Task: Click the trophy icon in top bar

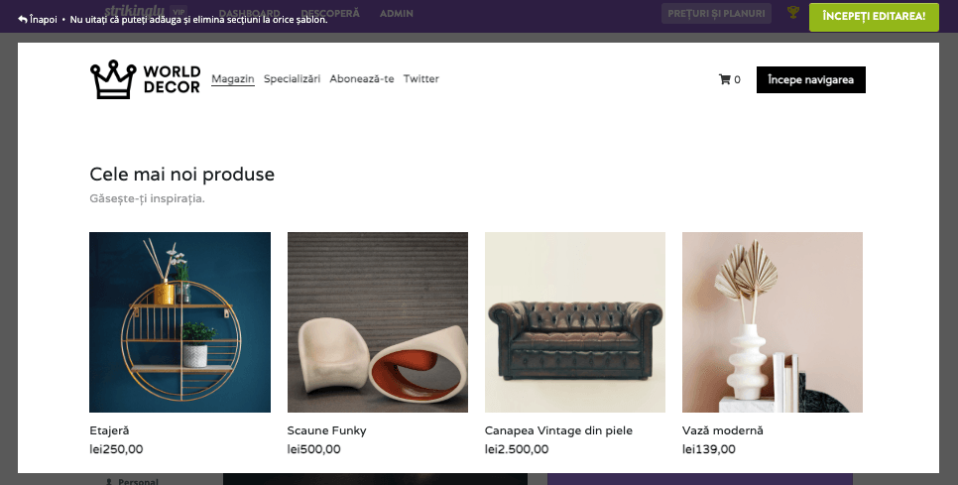Action: click(x=792, y=13)
